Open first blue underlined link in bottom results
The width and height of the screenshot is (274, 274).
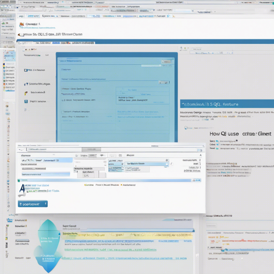(109, 241)
